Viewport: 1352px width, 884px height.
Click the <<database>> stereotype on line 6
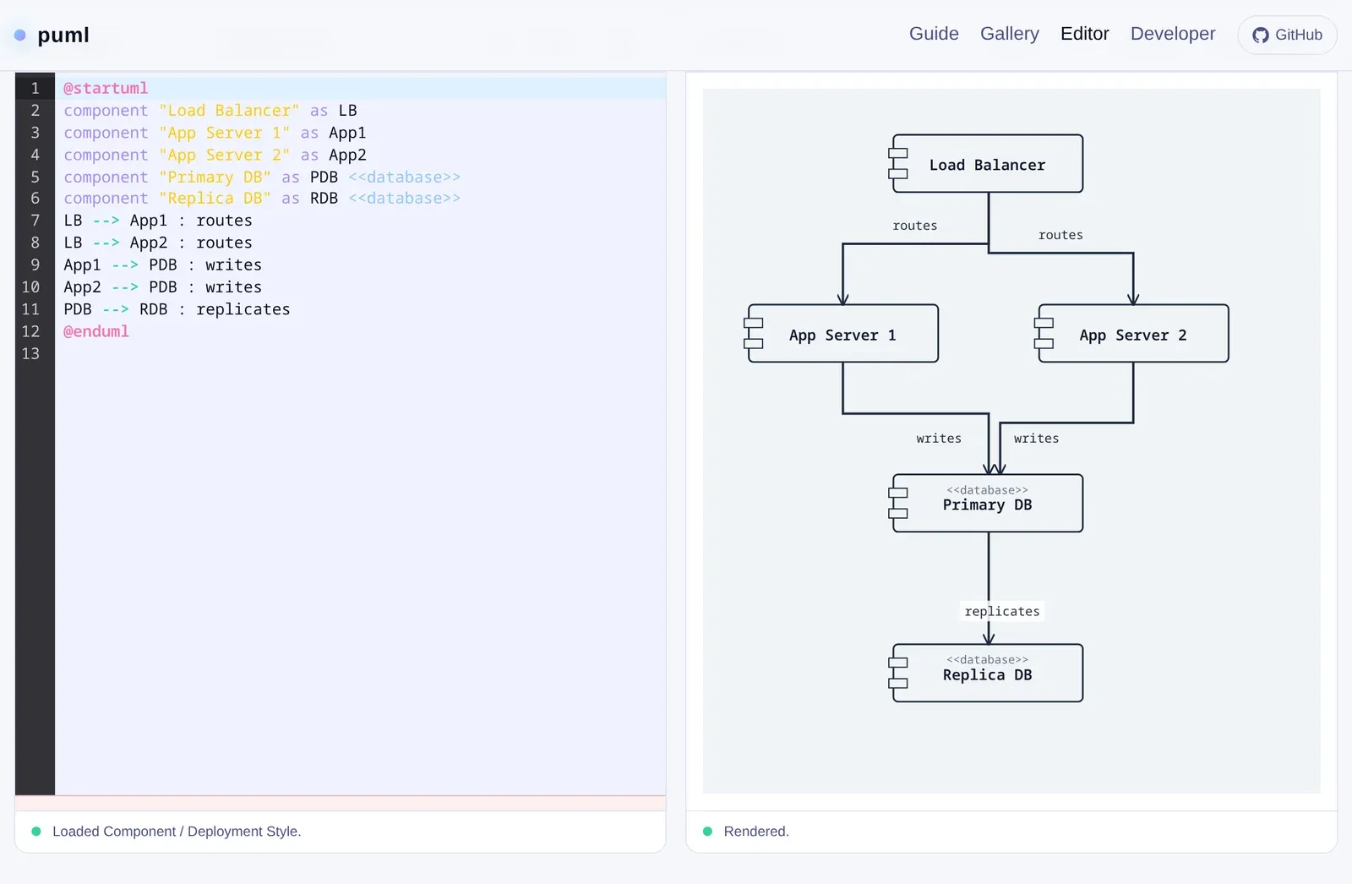[x=405, y=199]
